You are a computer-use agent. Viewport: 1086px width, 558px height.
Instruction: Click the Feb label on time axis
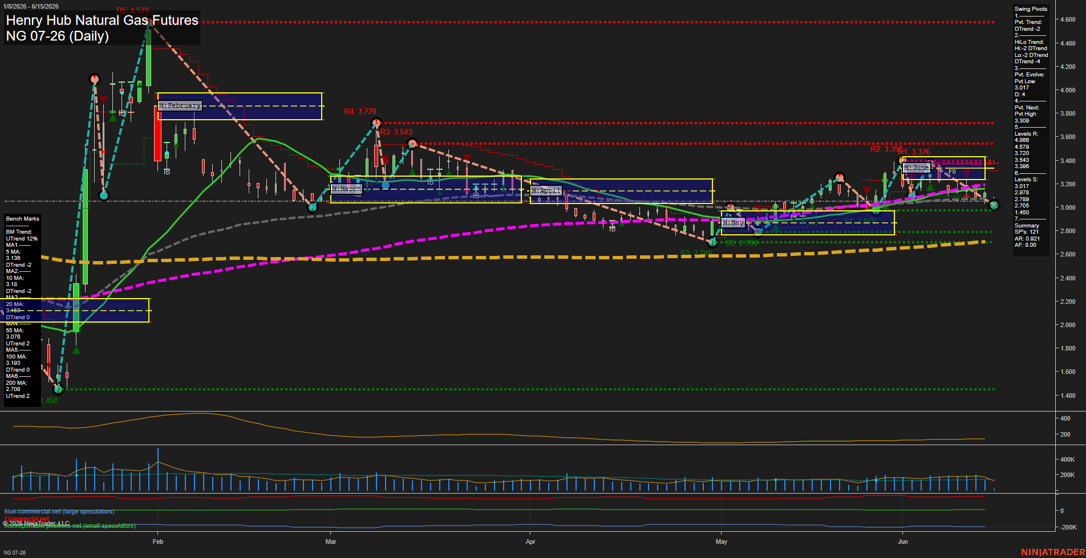pyautogui.click(x=158, y=541)
